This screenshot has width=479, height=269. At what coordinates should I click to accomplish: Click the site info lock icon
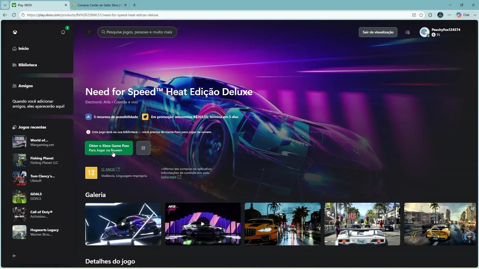[23, 15]
